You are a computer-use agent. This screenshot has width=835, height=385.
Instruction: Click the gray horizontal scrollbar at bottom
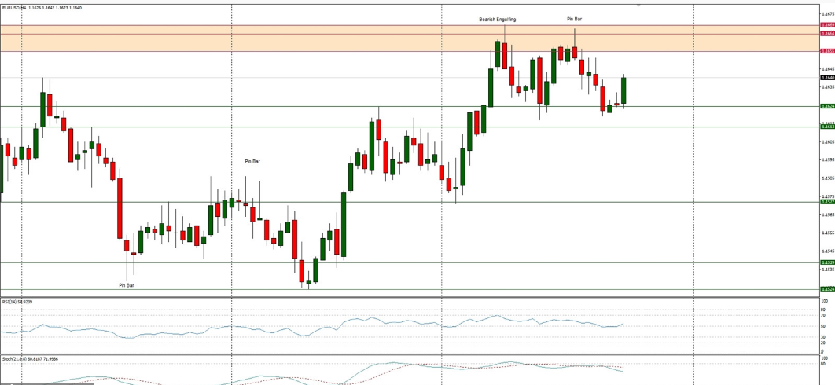[x=46, y=383]
